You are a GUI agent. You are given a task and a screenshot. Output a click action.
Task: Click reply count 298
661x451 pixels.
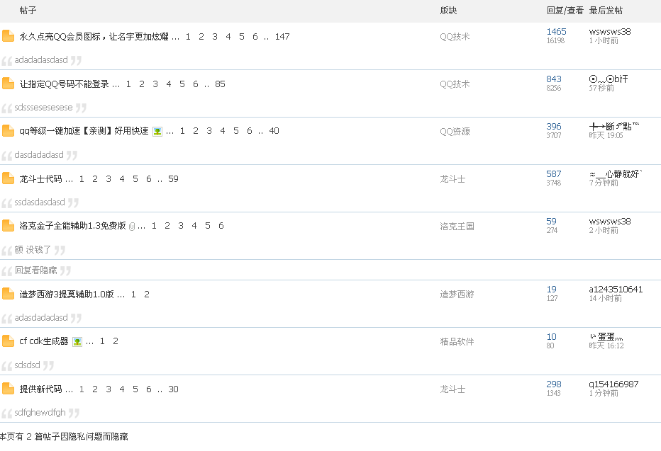(x=554, y=384)
